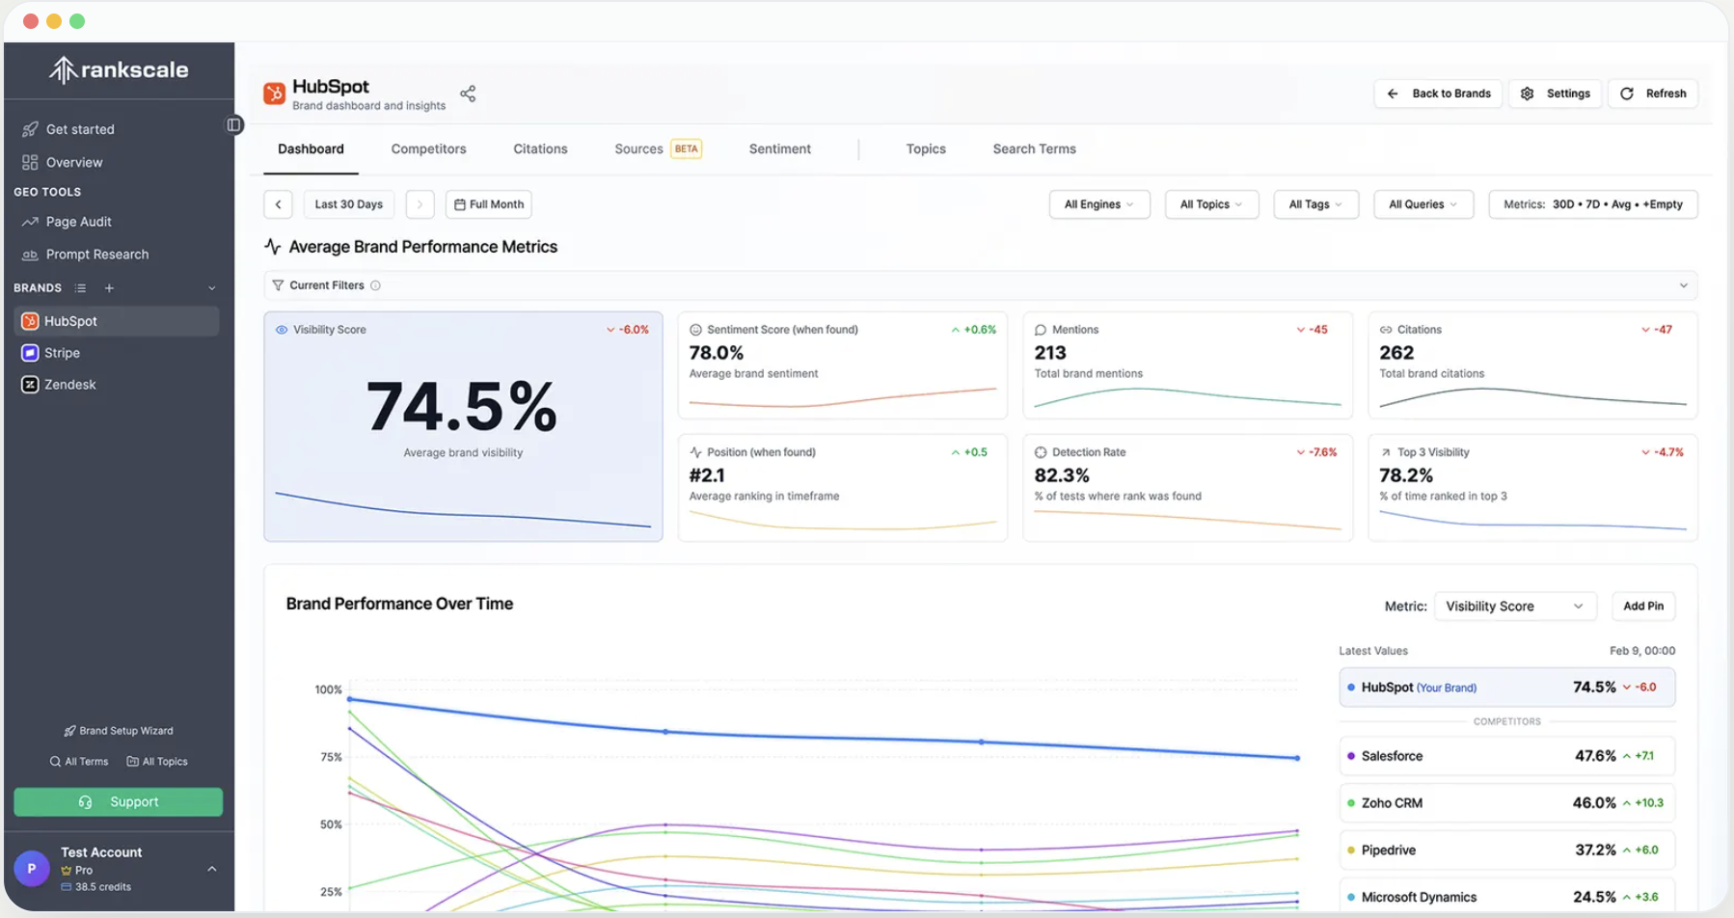The width and height of the screenshot is (1734, 918).
Task: Collapse the sidebar with the panel toggle
Action: pyautogui.click(x=233, y=124)
